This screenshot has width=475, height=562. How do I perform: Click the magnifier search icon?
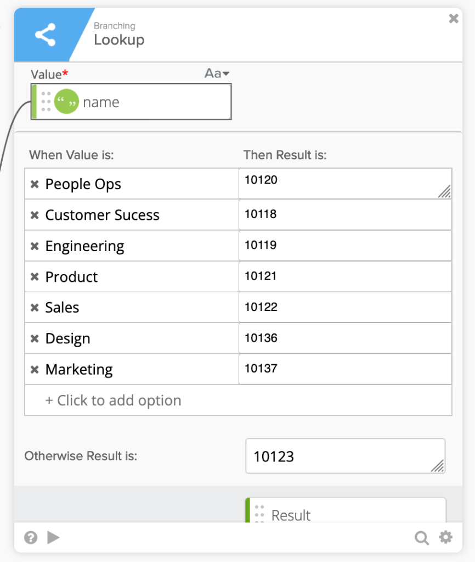point(421,537)
